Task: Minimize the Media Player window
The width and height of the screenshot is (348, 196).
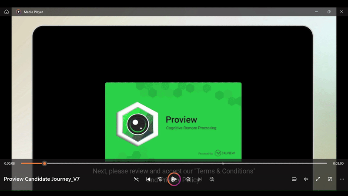Action: point(317,12)
